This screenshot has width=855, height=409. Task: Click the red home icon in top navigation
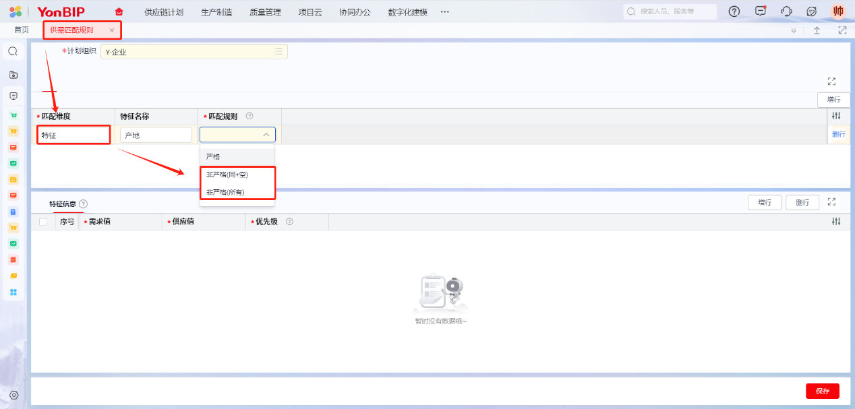click(119, 11)
